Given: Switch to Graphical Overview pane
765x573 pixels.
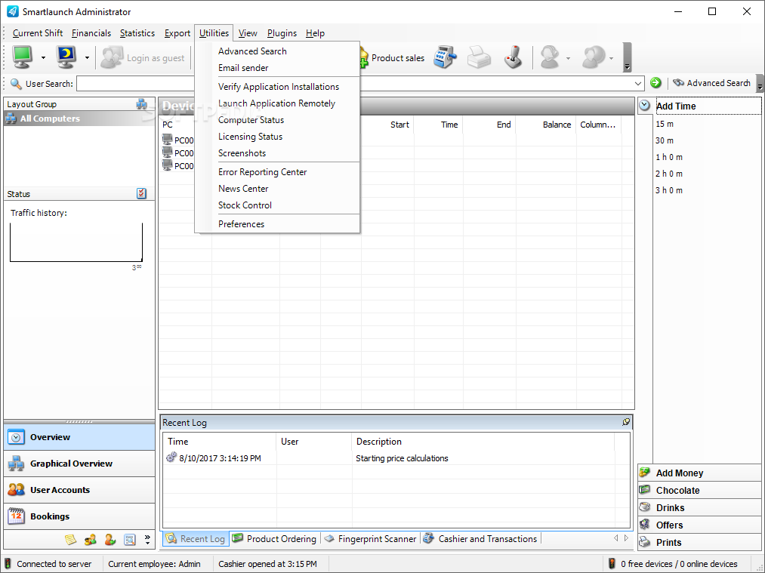Looking at the screenshot, I should (79, 464).
